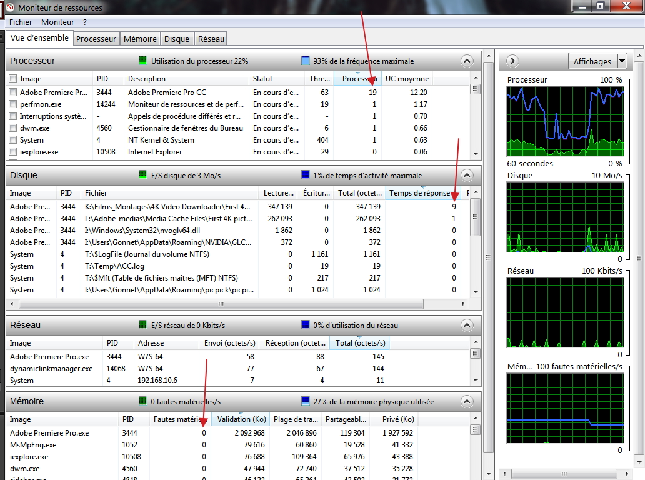Screen dimensions: 645x480
Task: Select Internet Explorer description row
Action: (154, 152)
